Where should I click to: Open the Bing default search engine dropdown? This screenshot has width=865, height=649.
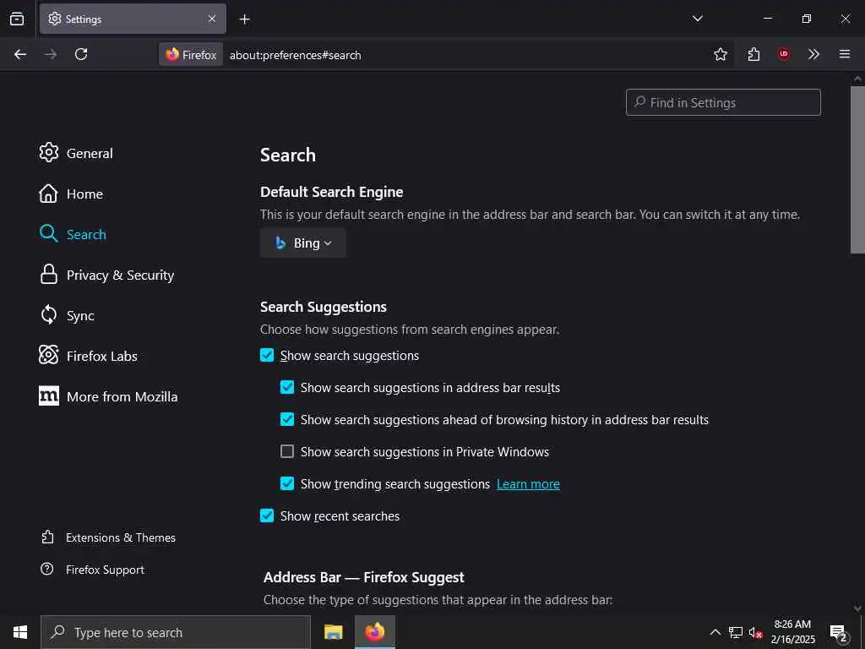tap(303, 243)
